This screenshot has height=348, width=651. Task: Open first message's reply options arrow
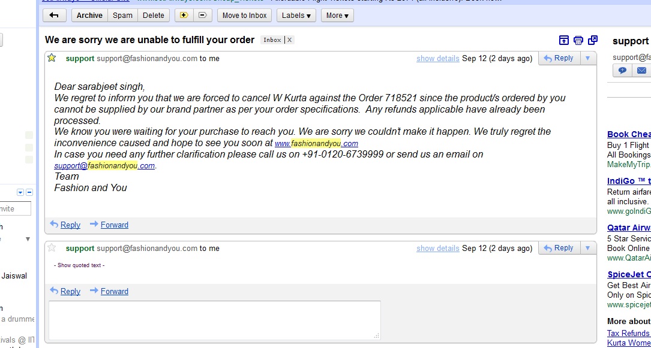587,59
